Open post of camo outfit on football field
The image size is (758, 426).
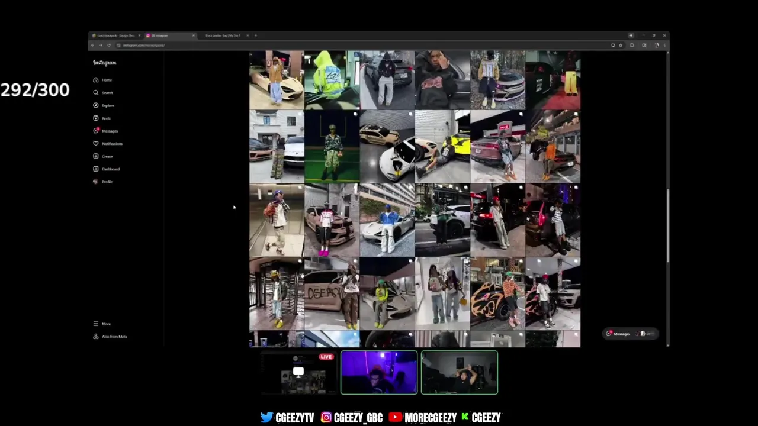pyautogui.click(x=332, y=146)
